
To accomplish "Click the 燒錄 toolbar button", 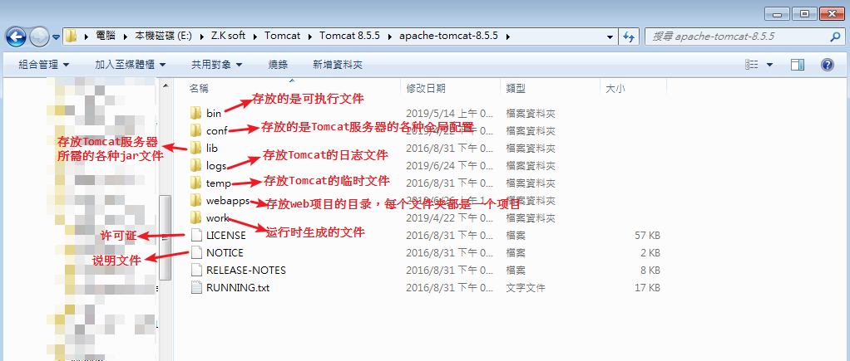I will click(278, 65).
